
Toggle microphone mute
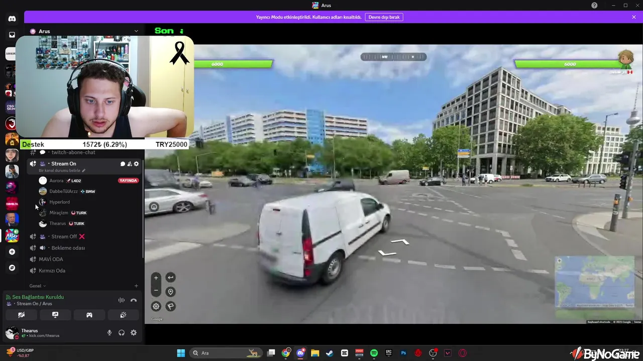coord(110,332)
